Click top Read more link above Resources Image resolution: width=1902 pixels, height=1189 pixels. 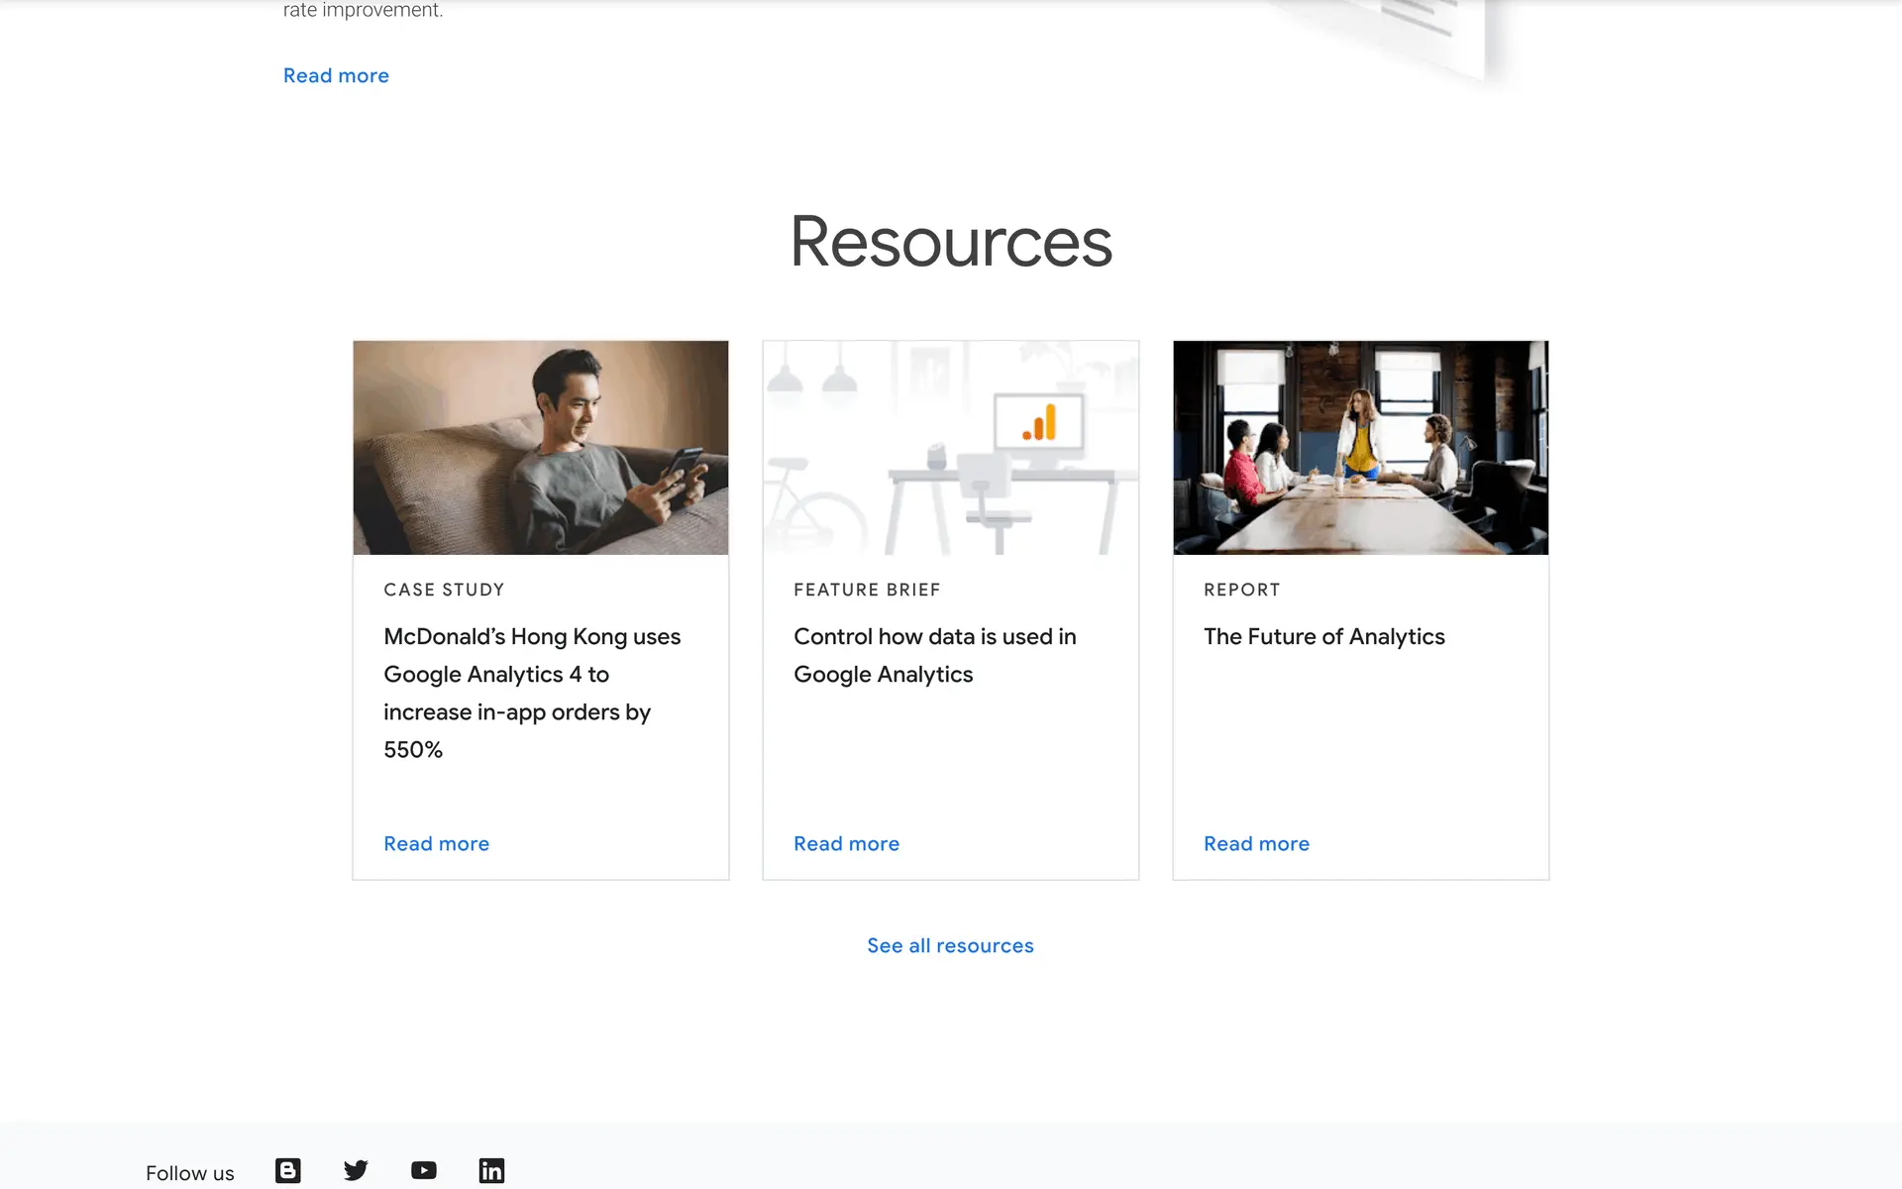coord(336,75)
